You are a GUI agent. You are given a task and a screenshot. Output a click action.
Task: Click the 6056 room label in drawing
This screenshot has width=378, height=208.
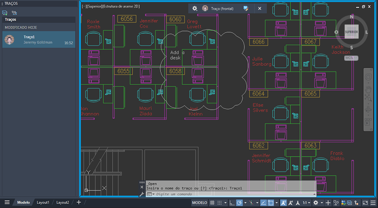point(127,19)
